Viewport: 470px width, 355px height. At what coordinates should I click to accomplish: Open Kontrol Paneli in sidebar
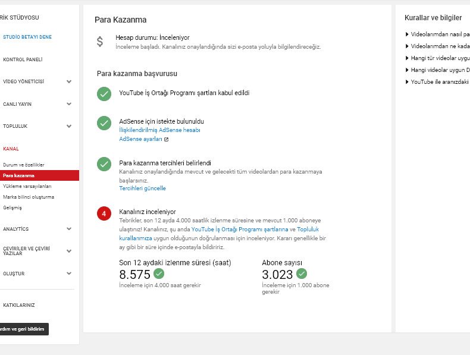pos(23,59)
